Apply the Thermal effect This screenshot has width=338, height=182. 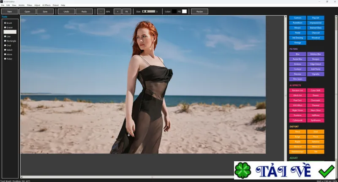click(316, 105)
